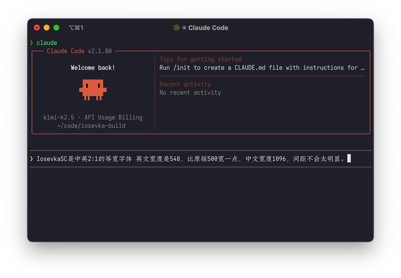Image resolution: width=401 pixels, height=278 pixels.
Task: Click 'Tips for getting started' heading
Action: click(x=200, y=59)
